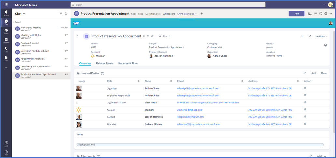The height and width of the screenshot is (158, 336).
Task: Open the Actions dropdown menu
Action: tap(322, 36)
